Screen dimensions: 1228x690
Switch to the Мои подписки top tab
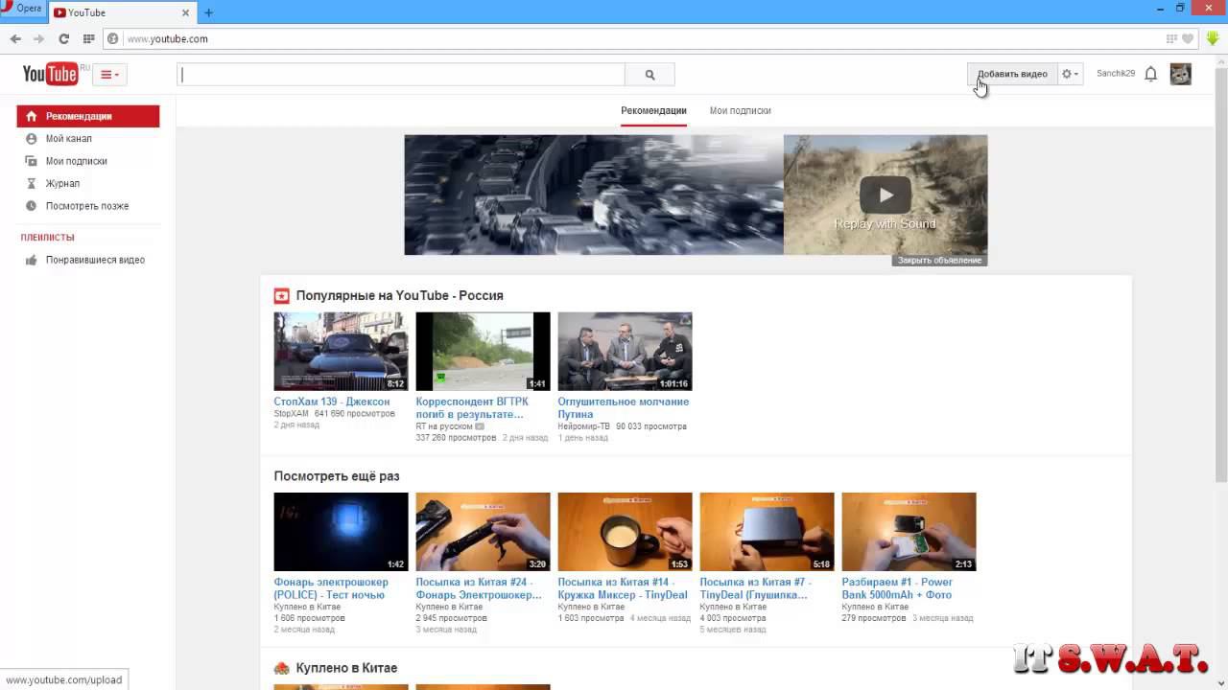click(x=741, y=110)
